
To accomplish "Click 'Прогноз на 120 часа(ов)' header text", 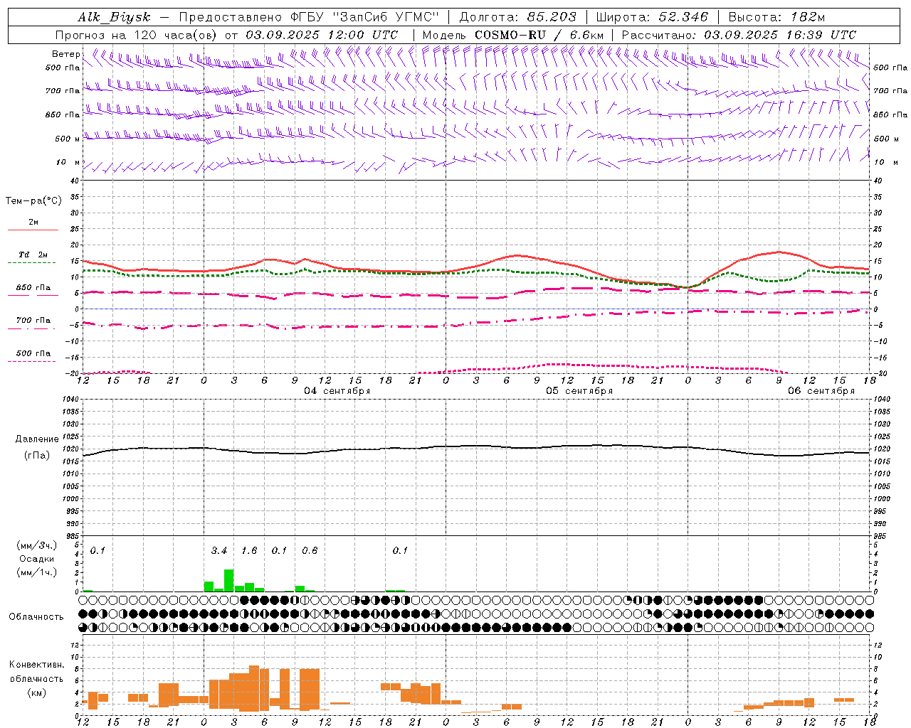I will pyautogui.click(x=137, y=35).
